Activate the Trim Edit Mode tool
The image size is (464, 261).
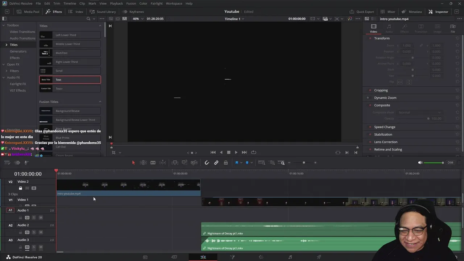tap(143, 163)
